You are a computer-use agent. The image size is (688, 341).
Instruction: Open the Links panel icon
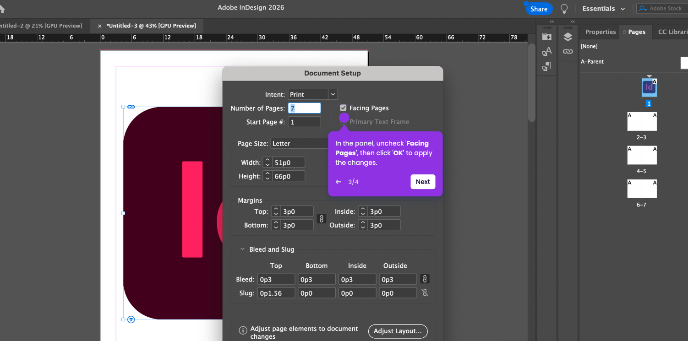(568, 51)
